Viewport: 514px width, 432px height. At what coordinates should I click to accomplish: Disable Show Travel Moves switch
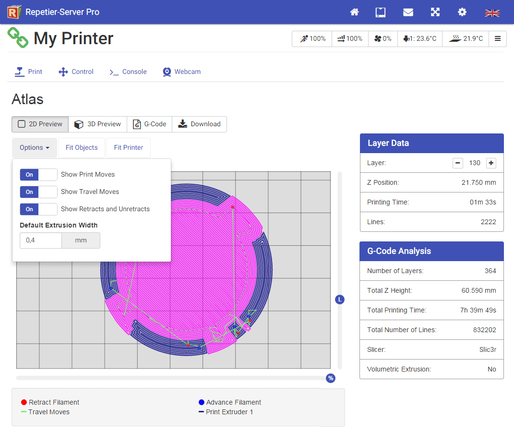pyautogui.click(x=38, y=192)
